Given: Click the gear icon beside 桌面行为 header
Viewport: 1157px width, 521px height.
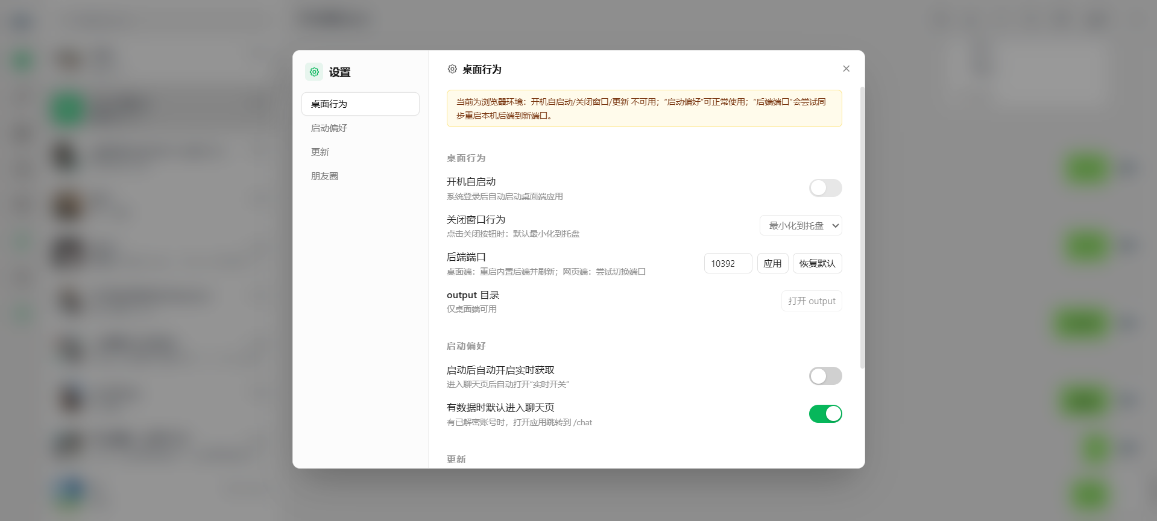Looking at the screenshot, I should pos(452,69).
